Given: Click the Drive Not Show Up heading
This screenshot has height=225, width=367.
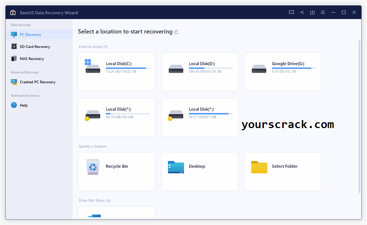Looking at the screenshot, I should [95, 200].
